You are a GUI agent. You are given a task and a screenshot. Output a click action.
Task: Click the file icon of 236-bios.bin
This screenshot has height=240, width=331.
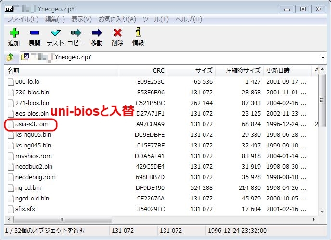point(11,93)
